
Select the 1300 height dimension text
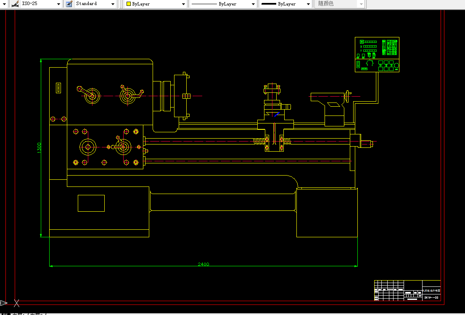[39, 148]
